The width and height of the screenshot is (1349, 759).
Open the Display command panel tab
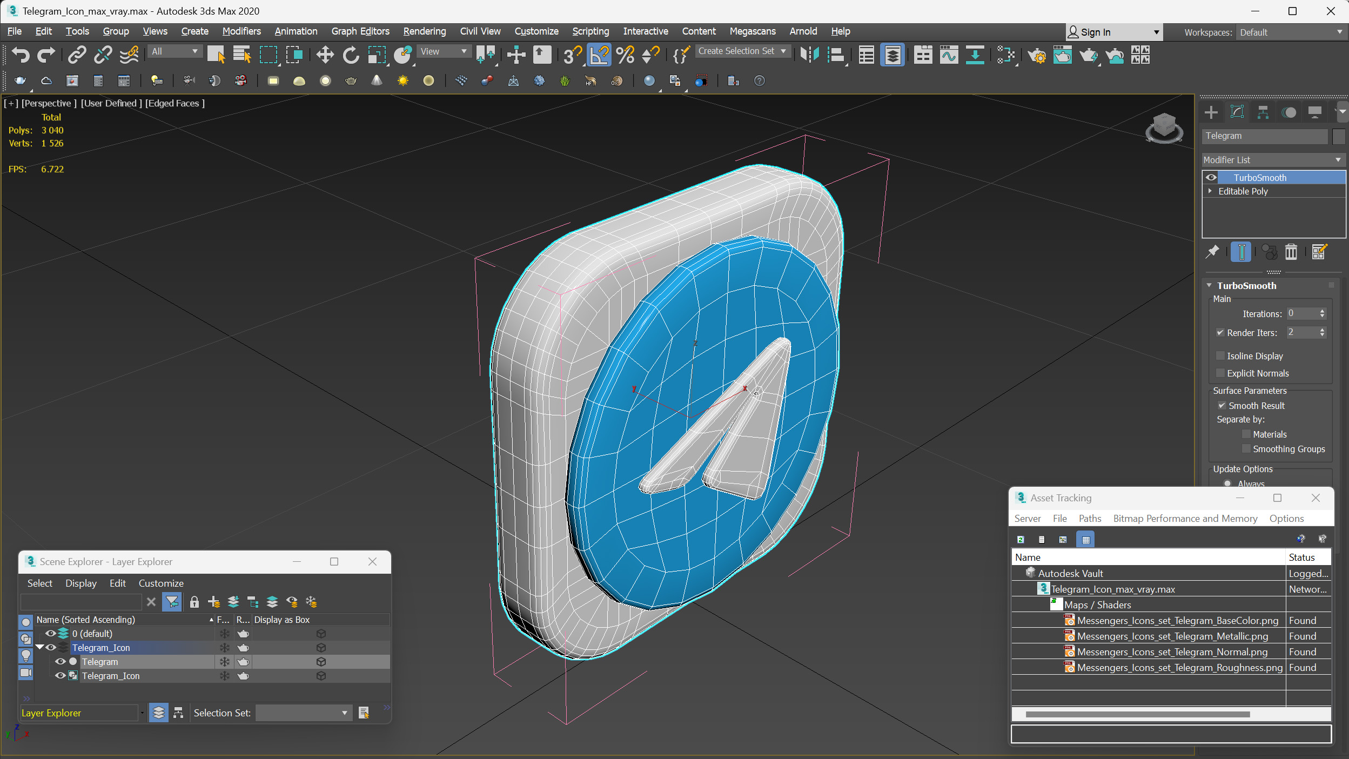pos(1314,112)
